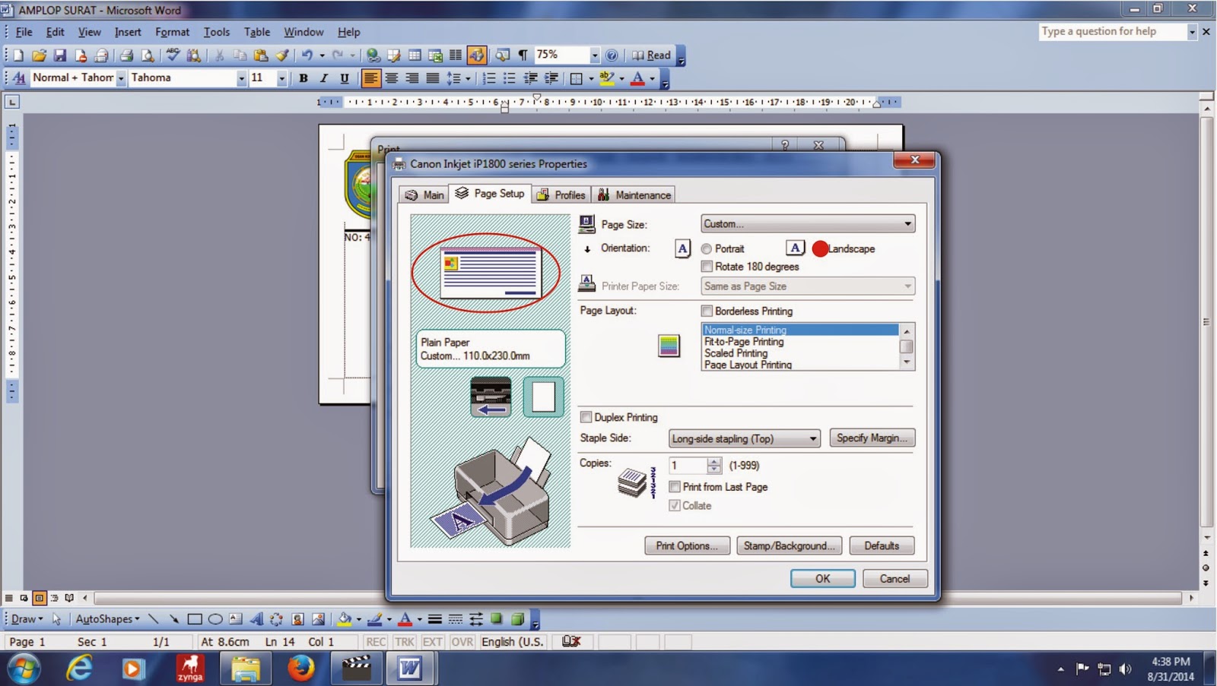1217x686 pixels.
Task: Click the Specify Margin button
Action: click(872, 438)
